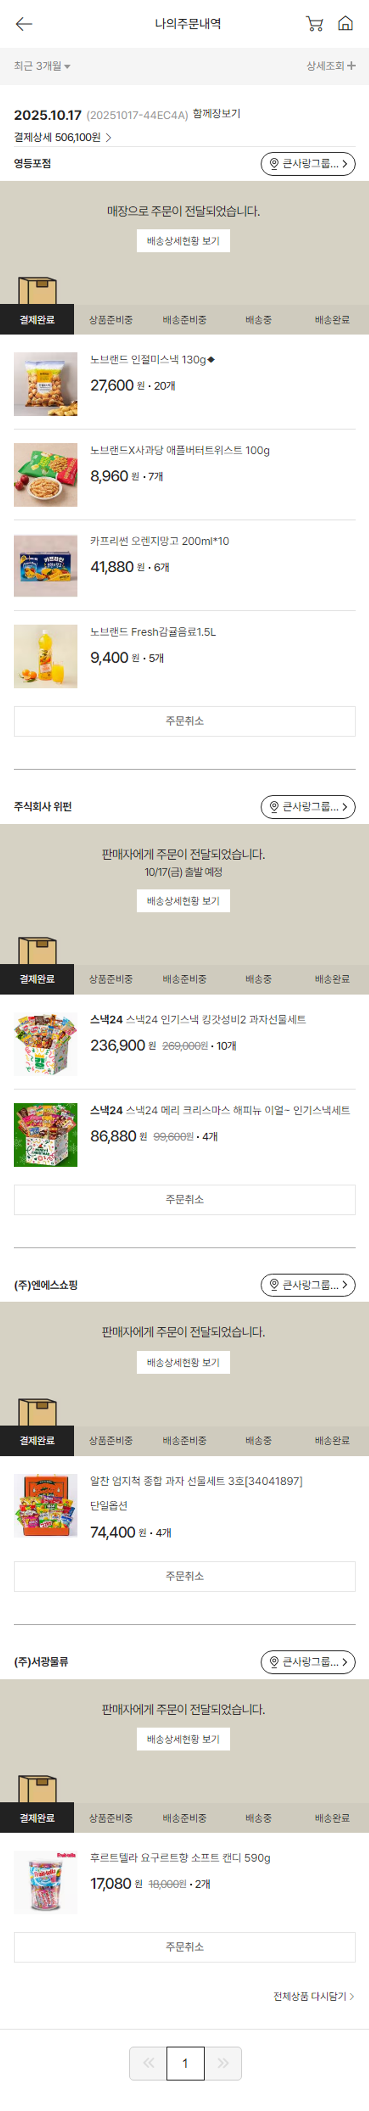Click 주문취소 for the 후르트텔라 candy order

pyautogui.click(x=184, y=1947)
